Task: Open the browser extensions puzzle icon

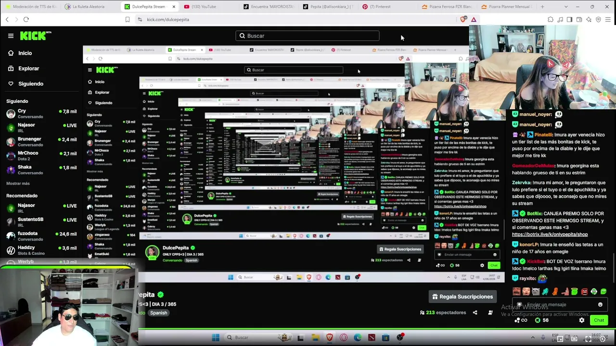Action: click(551, 19)
